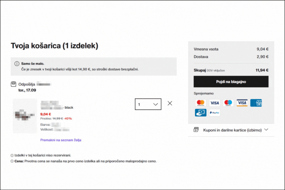Click the Mastercard payment icon
The width and height of the screenshot is (285, 190).
point(201,103)
